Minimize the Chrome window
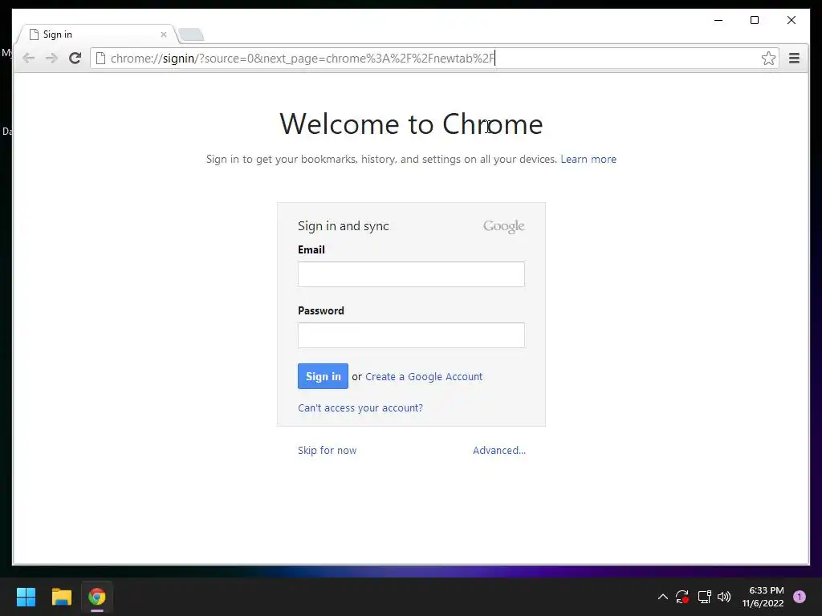 pos(718,20)
